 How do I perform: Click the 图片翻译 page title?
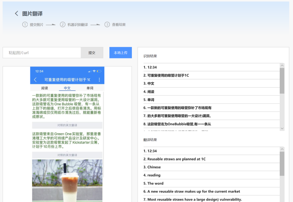32,14
